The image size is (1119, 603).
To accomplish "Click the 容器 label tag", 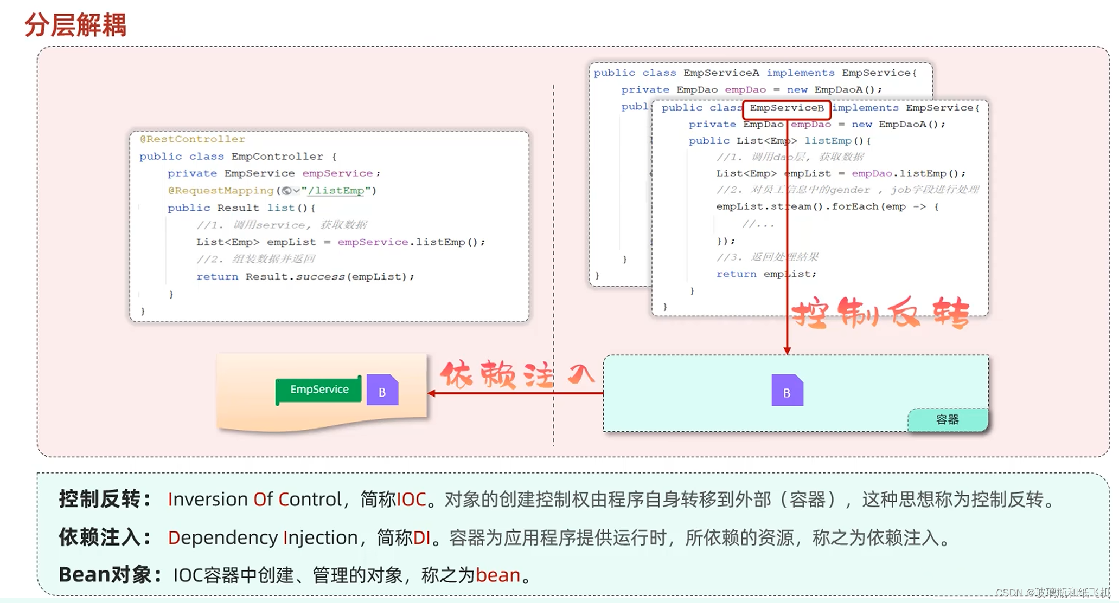I will (x=948, y=420).
